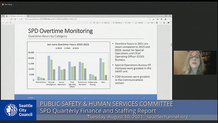Click the 'Criminal Investigations' axis label

pos(51,83)
